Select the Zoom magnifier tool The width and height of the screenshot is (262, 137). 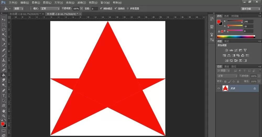coord(4,116)
